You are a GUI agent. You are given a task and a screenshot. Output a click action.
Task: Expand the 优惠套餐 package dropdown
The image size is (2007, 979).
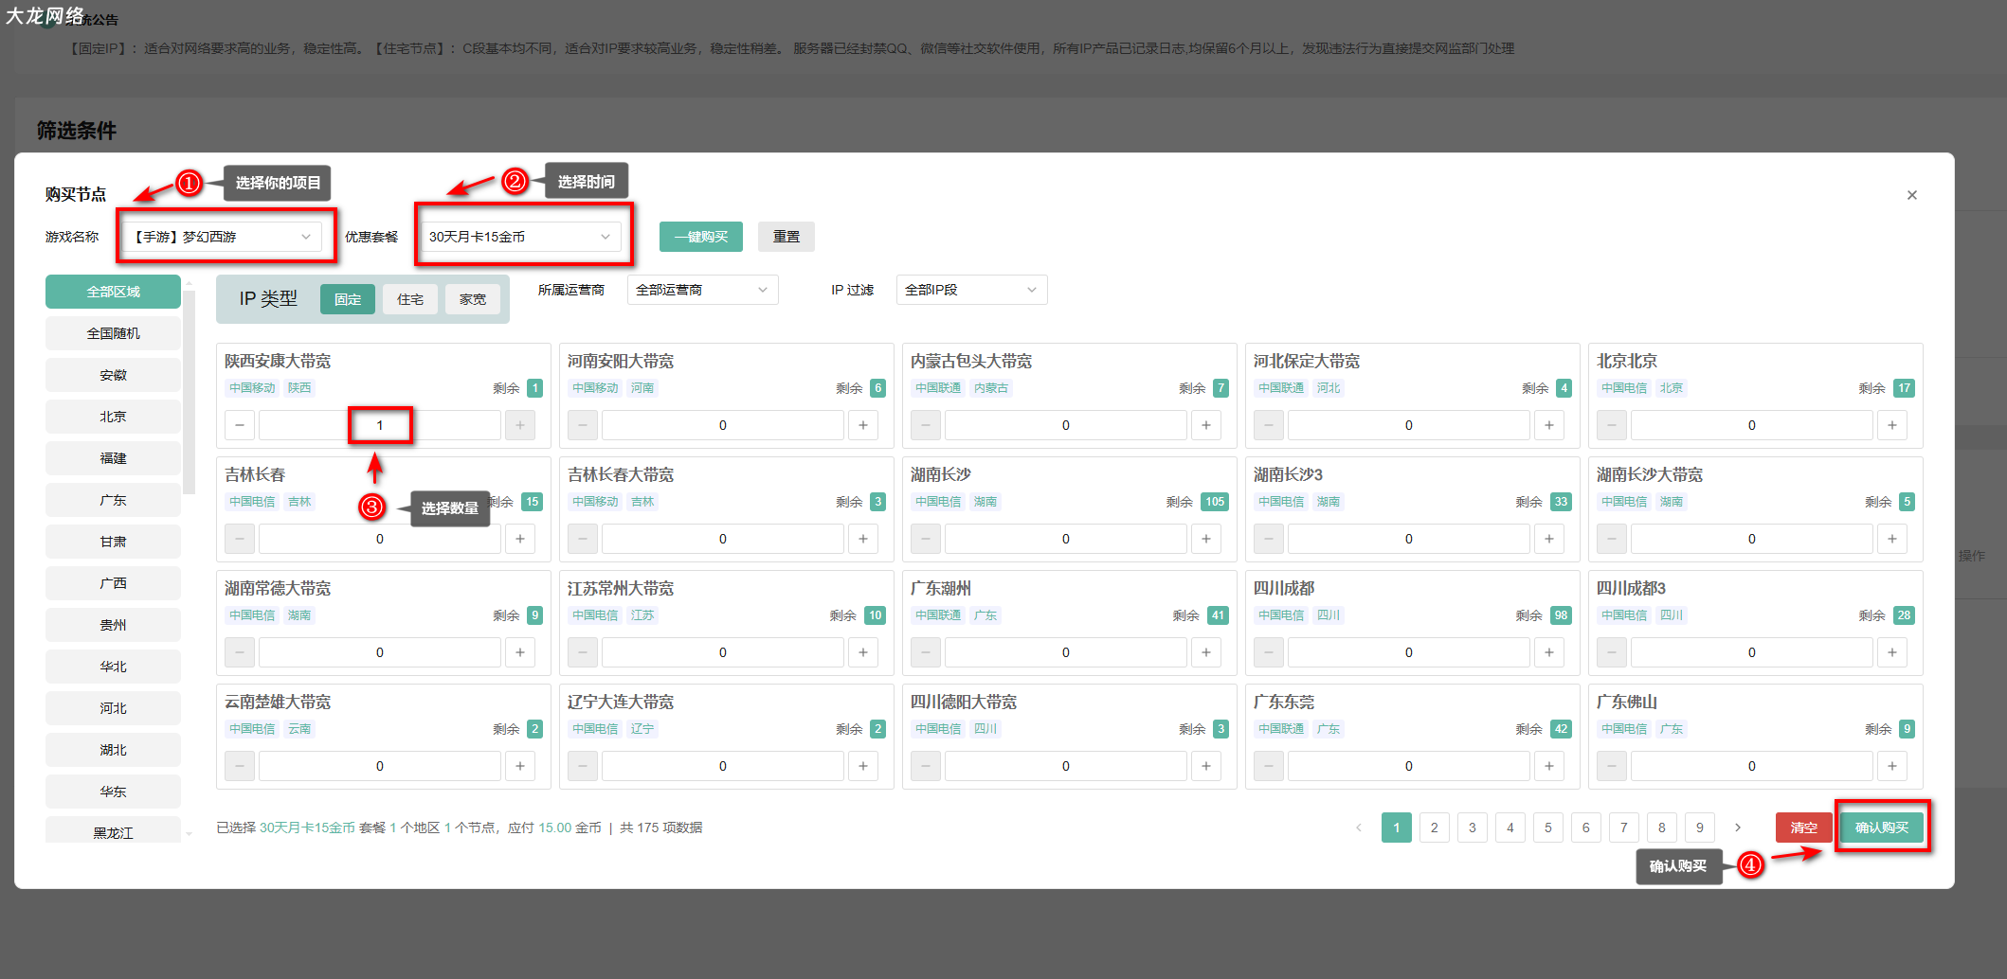(x=519, y=237)
